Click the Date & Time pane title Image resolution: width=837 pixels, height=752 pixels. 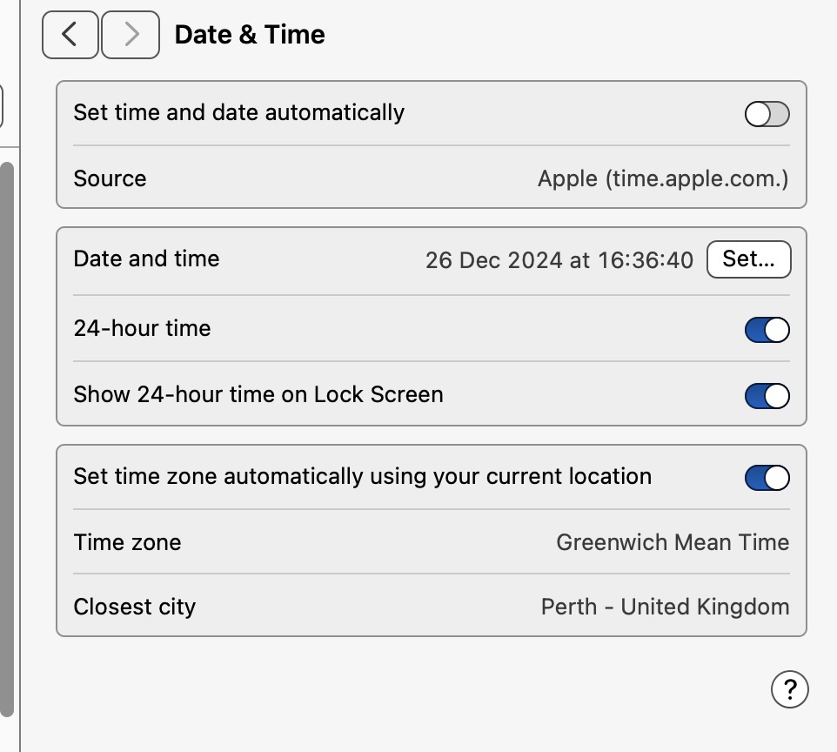coord(250,35)
